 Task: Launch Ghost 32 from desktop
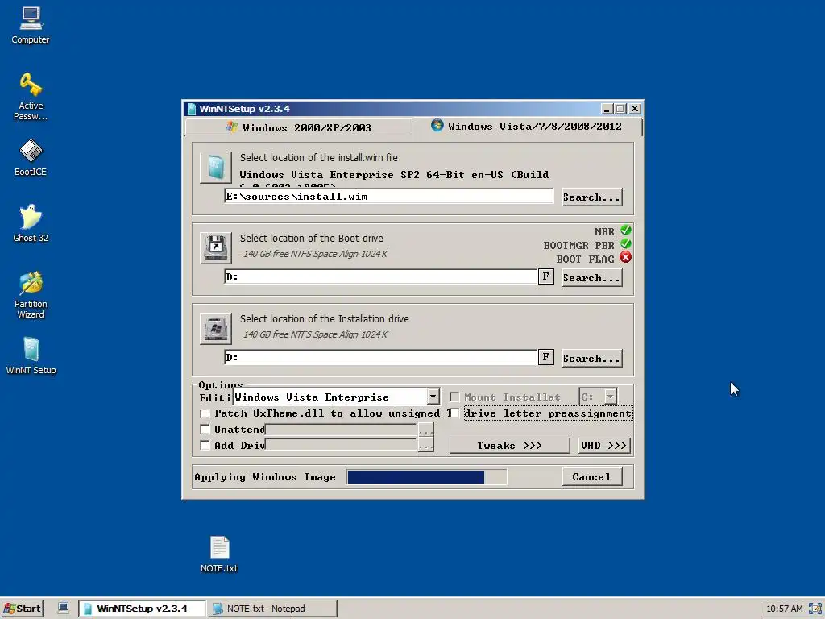31,224
